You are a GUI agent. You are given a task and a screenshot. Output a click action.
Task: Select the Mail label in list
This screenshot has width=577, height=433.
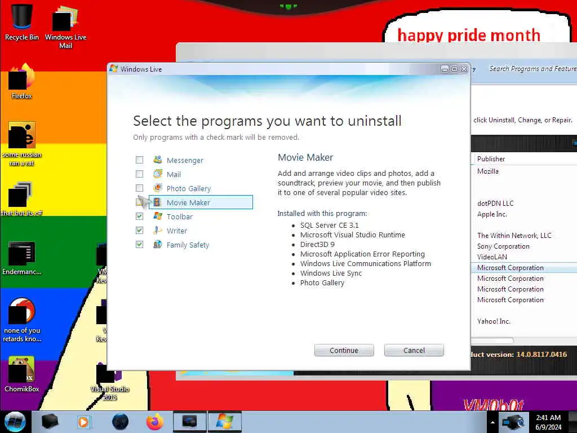click(x=174, y=175)
